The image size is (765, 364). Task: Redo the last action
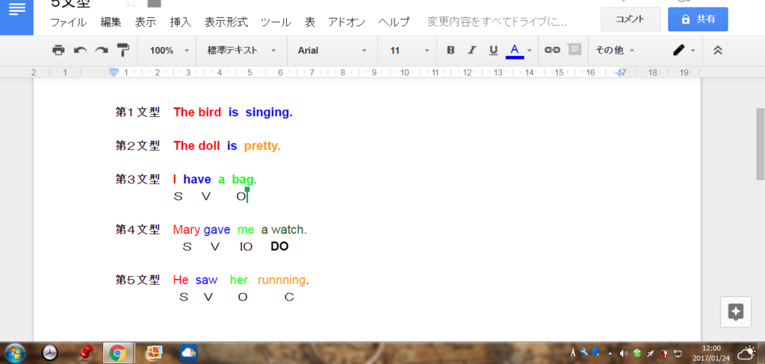click(x=102, y=50)
